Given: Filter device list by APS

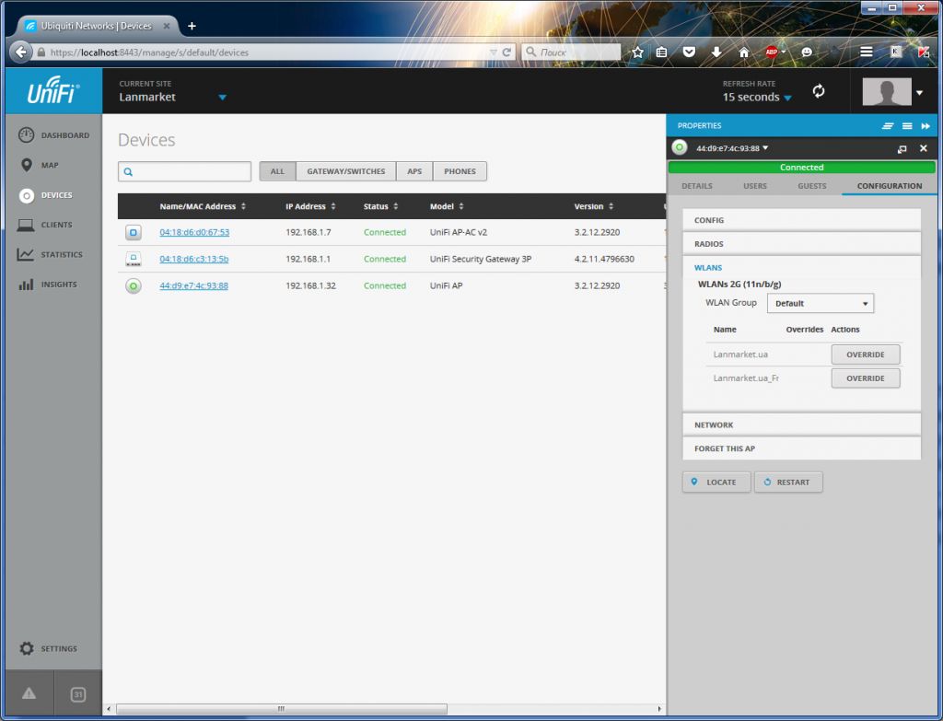Looking at the screenshot, I should [x=414, y=171].
